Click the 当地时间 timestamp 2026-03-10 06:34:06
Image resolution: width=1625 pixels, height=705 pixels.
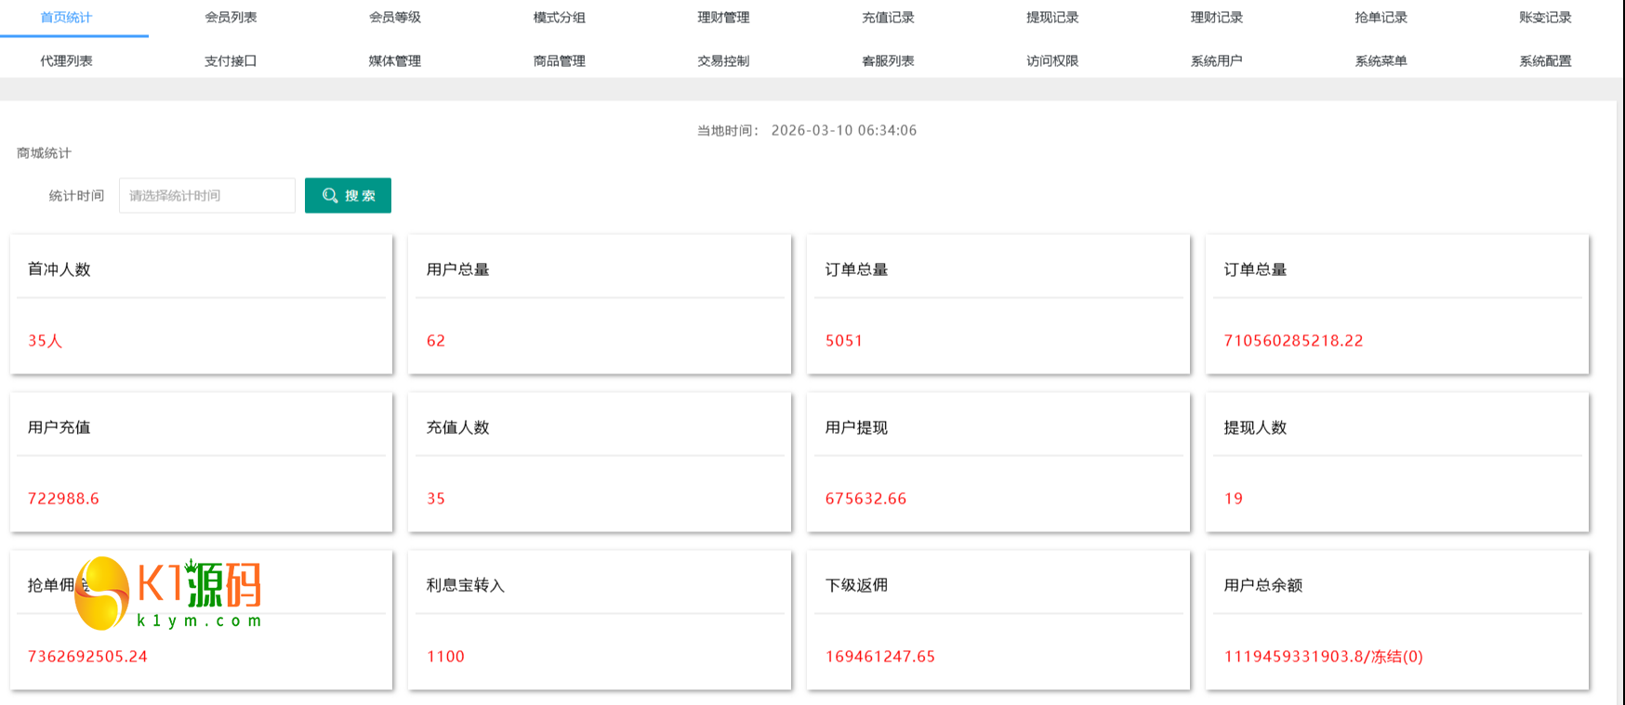(x=843, y=130)
